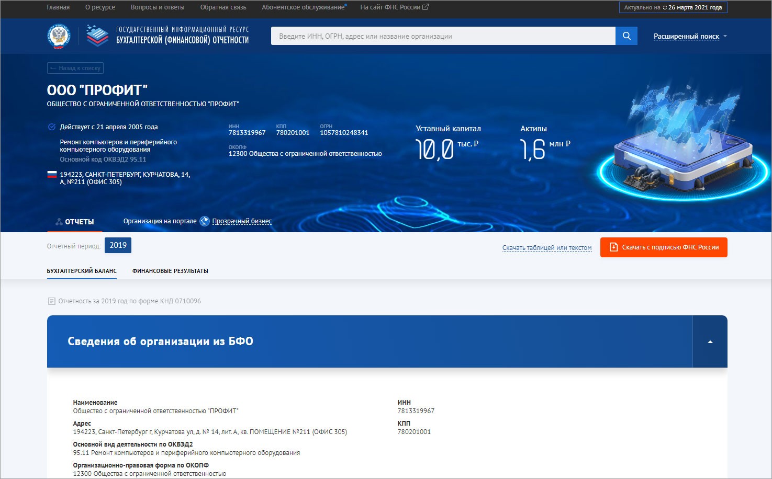
Task: Click 'Отчетность за 2019 год по форме КНД 0710096'
Action: click(129, 301)
